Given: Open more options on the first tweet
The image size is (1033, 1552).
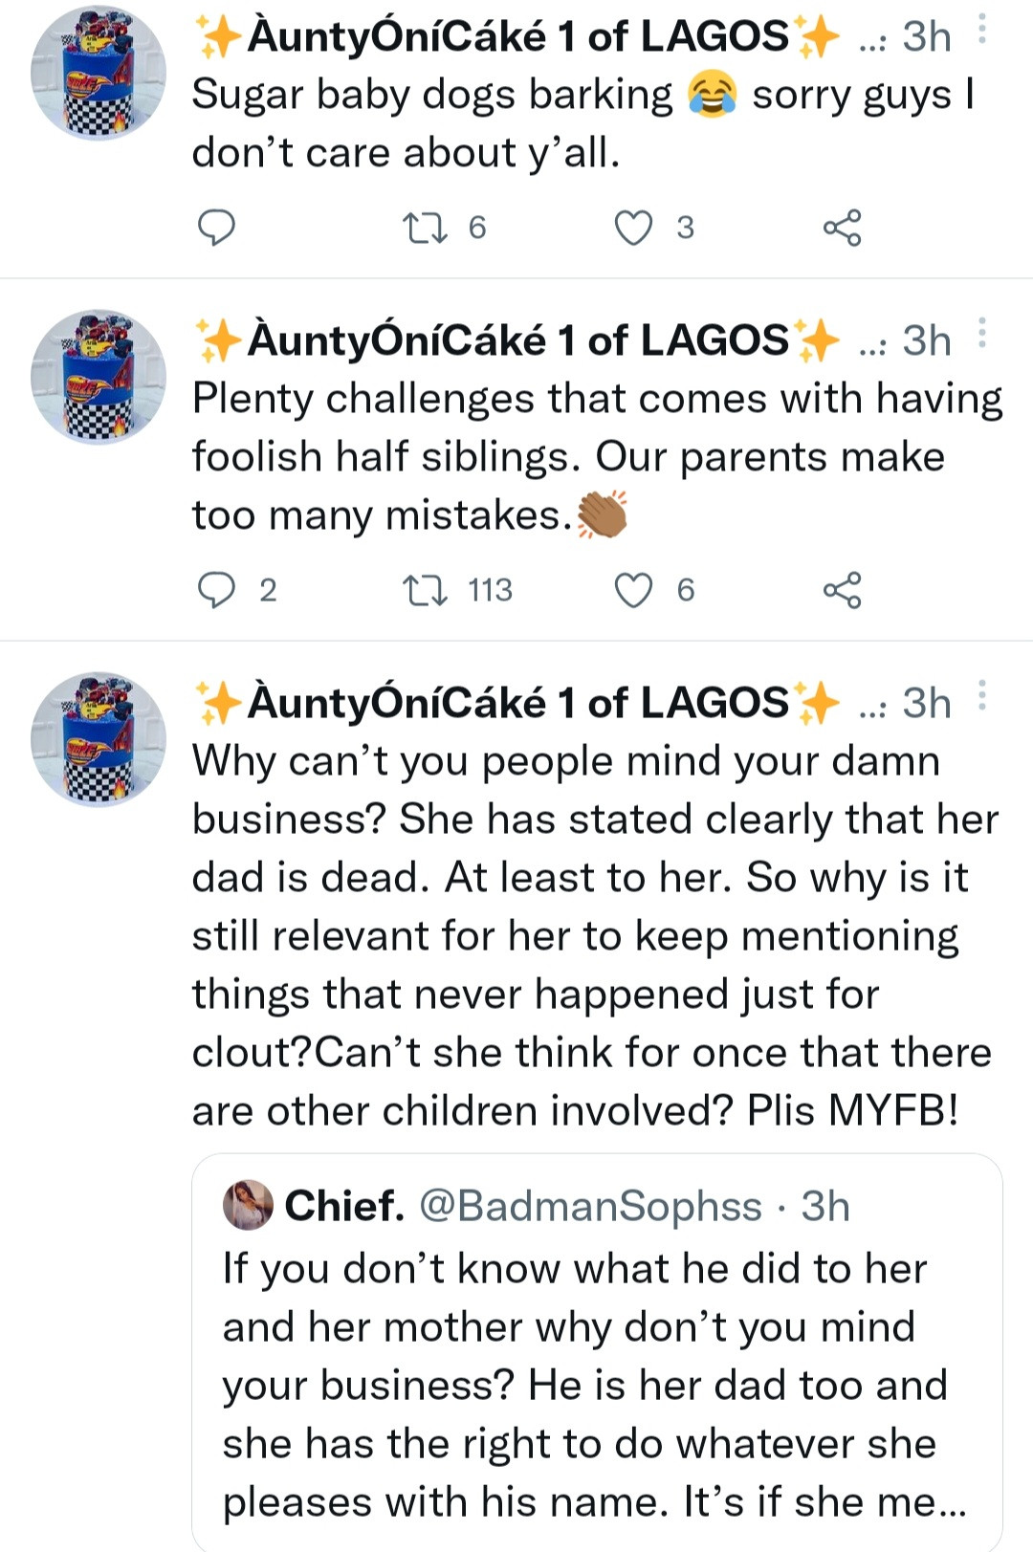Looking at the screenshot, I should click(x=982, y=30).
